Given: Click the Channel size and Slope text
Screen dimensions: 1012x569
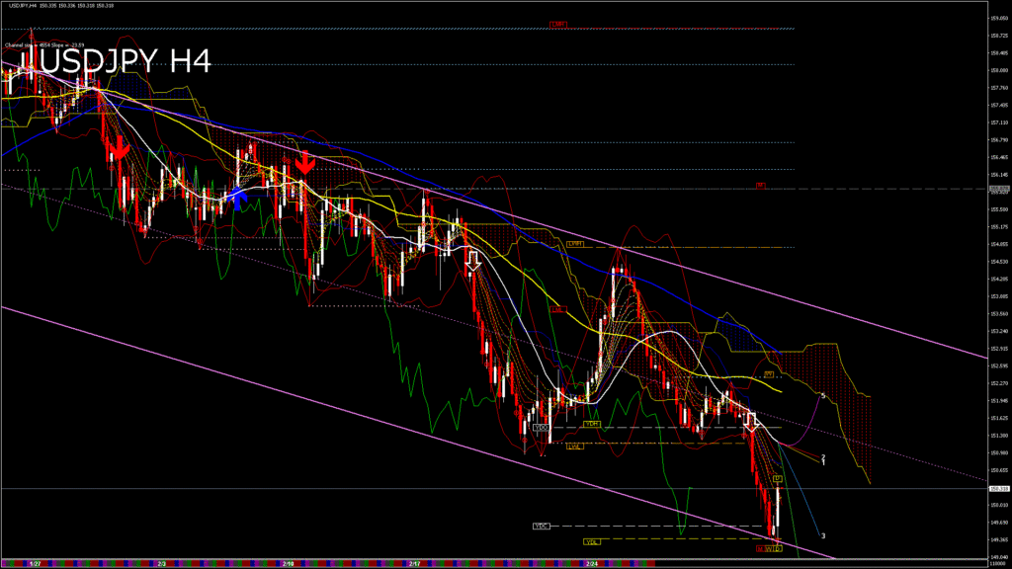Looking at the screenshot, I should [44, 45].
